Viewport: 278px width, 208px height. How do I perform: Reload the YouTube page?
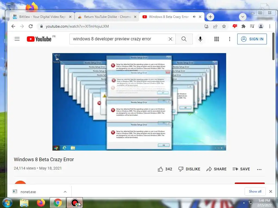31,26
